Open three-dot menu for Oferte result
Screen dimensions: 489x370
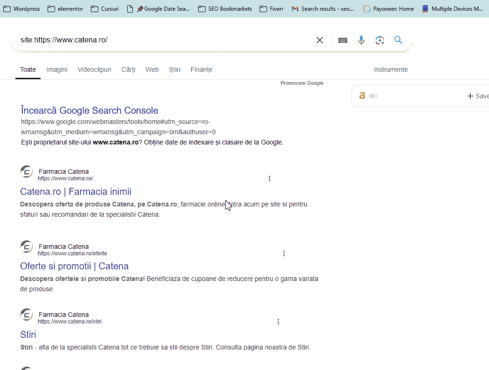tap(284, 254)
